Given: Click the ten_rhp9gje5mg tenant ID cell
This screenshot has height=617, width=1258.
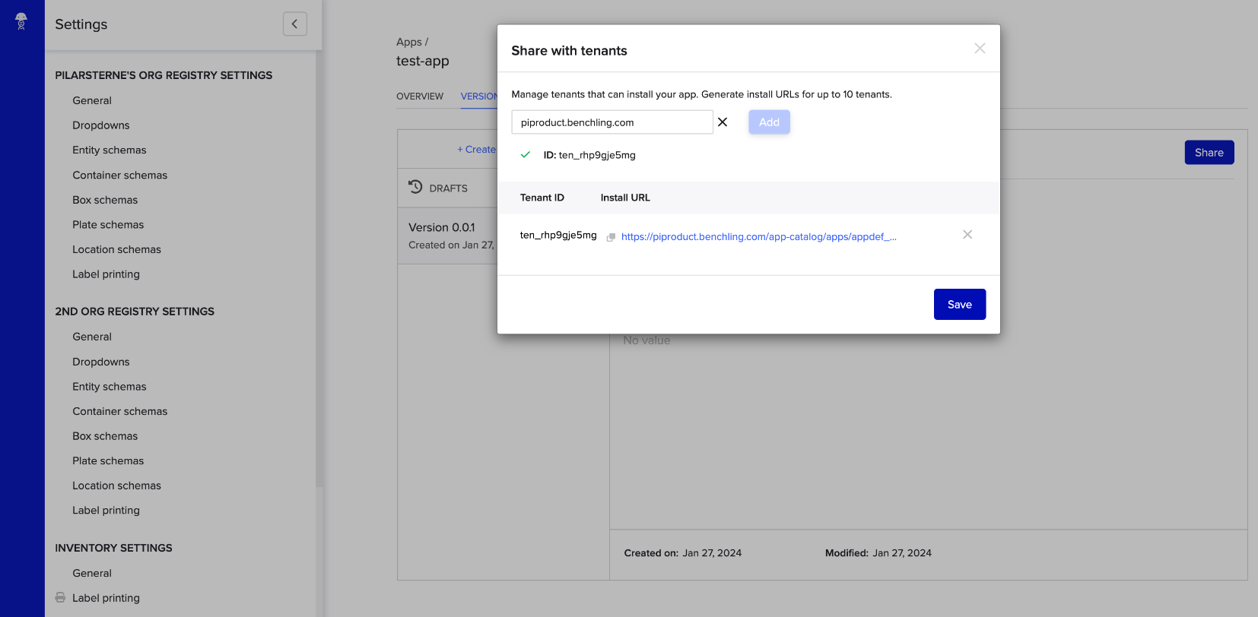Looking at the screenshot, I should pos(558,236).
